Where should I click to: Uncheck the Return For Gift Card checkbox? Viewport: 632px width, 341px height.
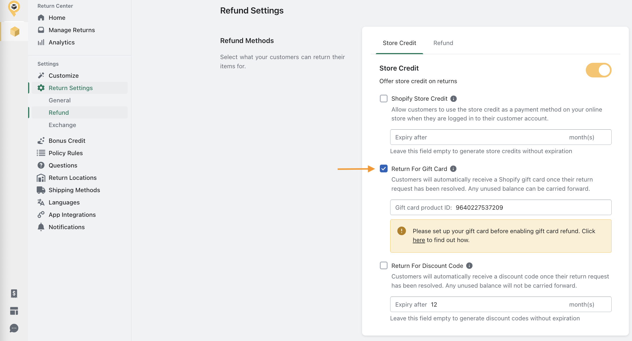pyautogui.click(x=384, y=169)
